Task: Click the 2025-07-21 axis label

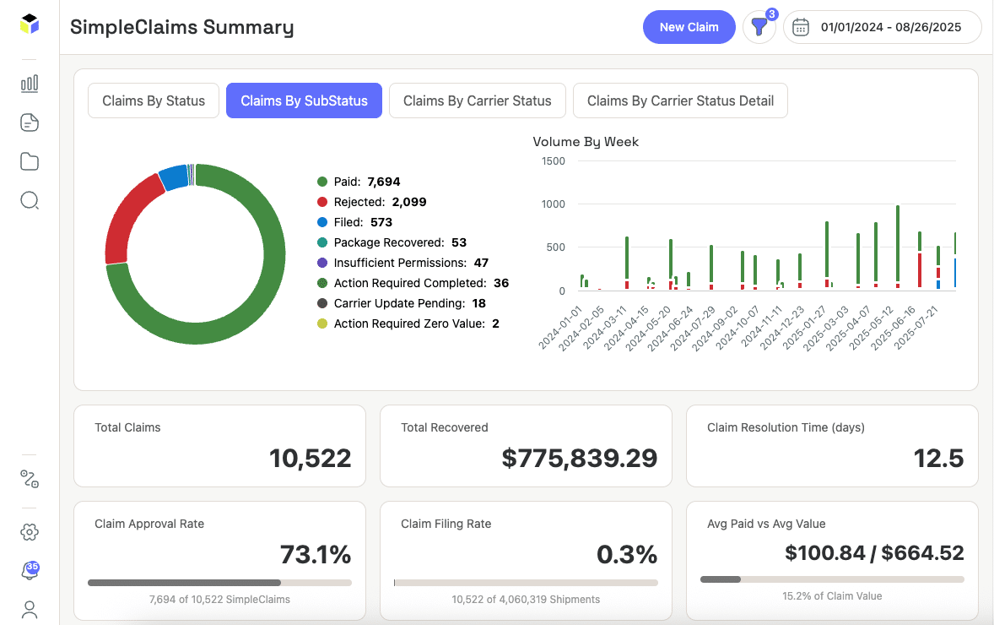Action: tap(916, 328)
